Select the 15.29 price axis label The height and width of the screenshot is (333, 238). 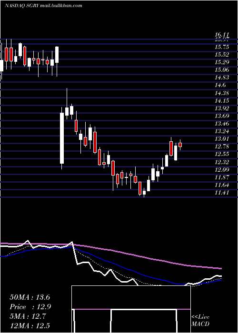click(x=222, y=62)
